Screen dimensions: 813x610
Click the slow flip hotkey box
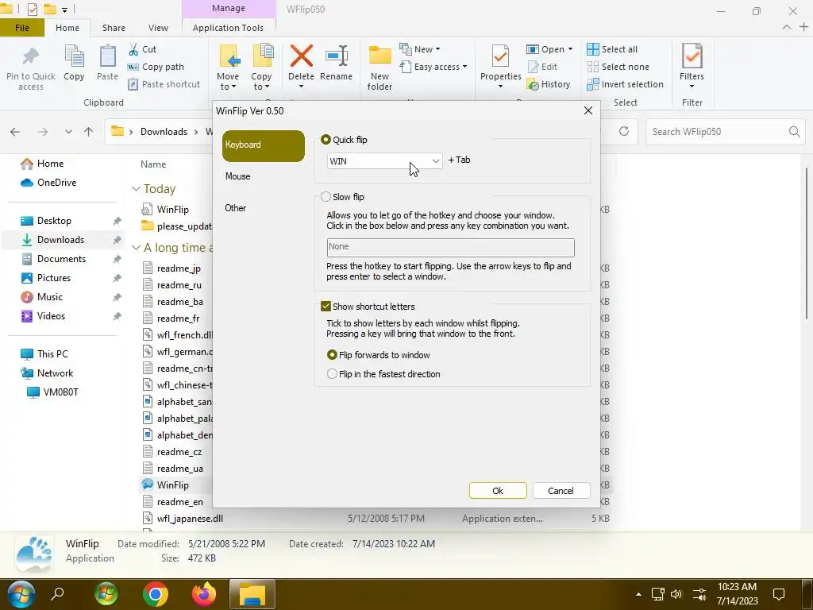point(451,248)
